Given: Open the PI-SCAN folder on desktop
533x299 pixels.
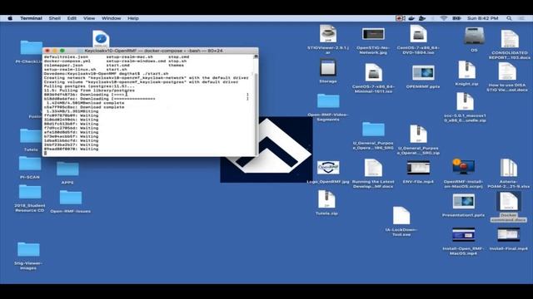Looking at the screenshot, I should click(x=30, y=164).
